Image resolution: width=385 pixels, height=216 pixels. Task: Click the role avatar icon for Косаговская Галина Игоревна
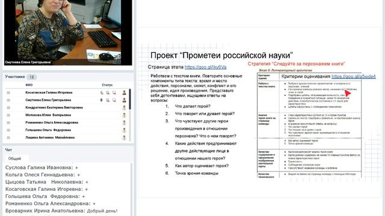coord(125,92)
